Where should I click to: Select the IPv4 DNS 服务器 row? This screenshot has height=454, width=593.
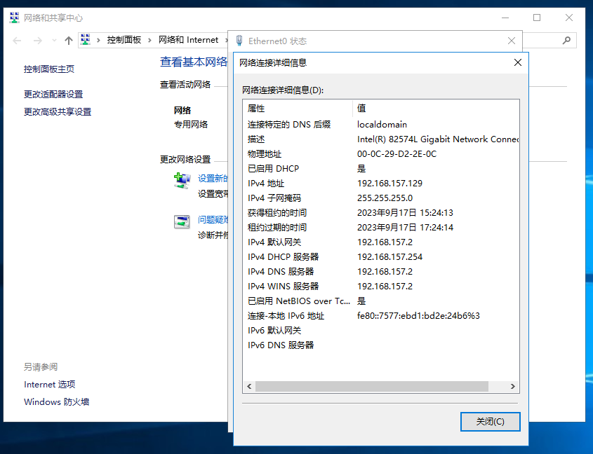(x=381, y=272)
